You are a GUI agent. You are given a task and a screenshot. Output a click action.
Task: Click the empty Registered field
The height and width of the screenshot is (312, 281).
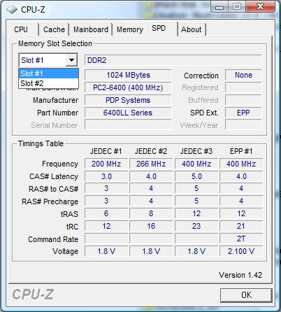[243, 87]
